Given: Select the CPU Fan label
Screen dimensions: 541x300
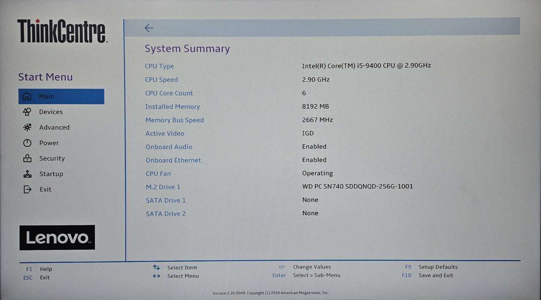Looking at the screenshot, I should click(x=158, y=174).
